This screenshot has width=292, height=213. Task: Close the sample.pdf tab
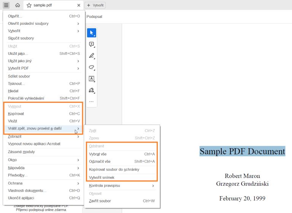point(79,5)
